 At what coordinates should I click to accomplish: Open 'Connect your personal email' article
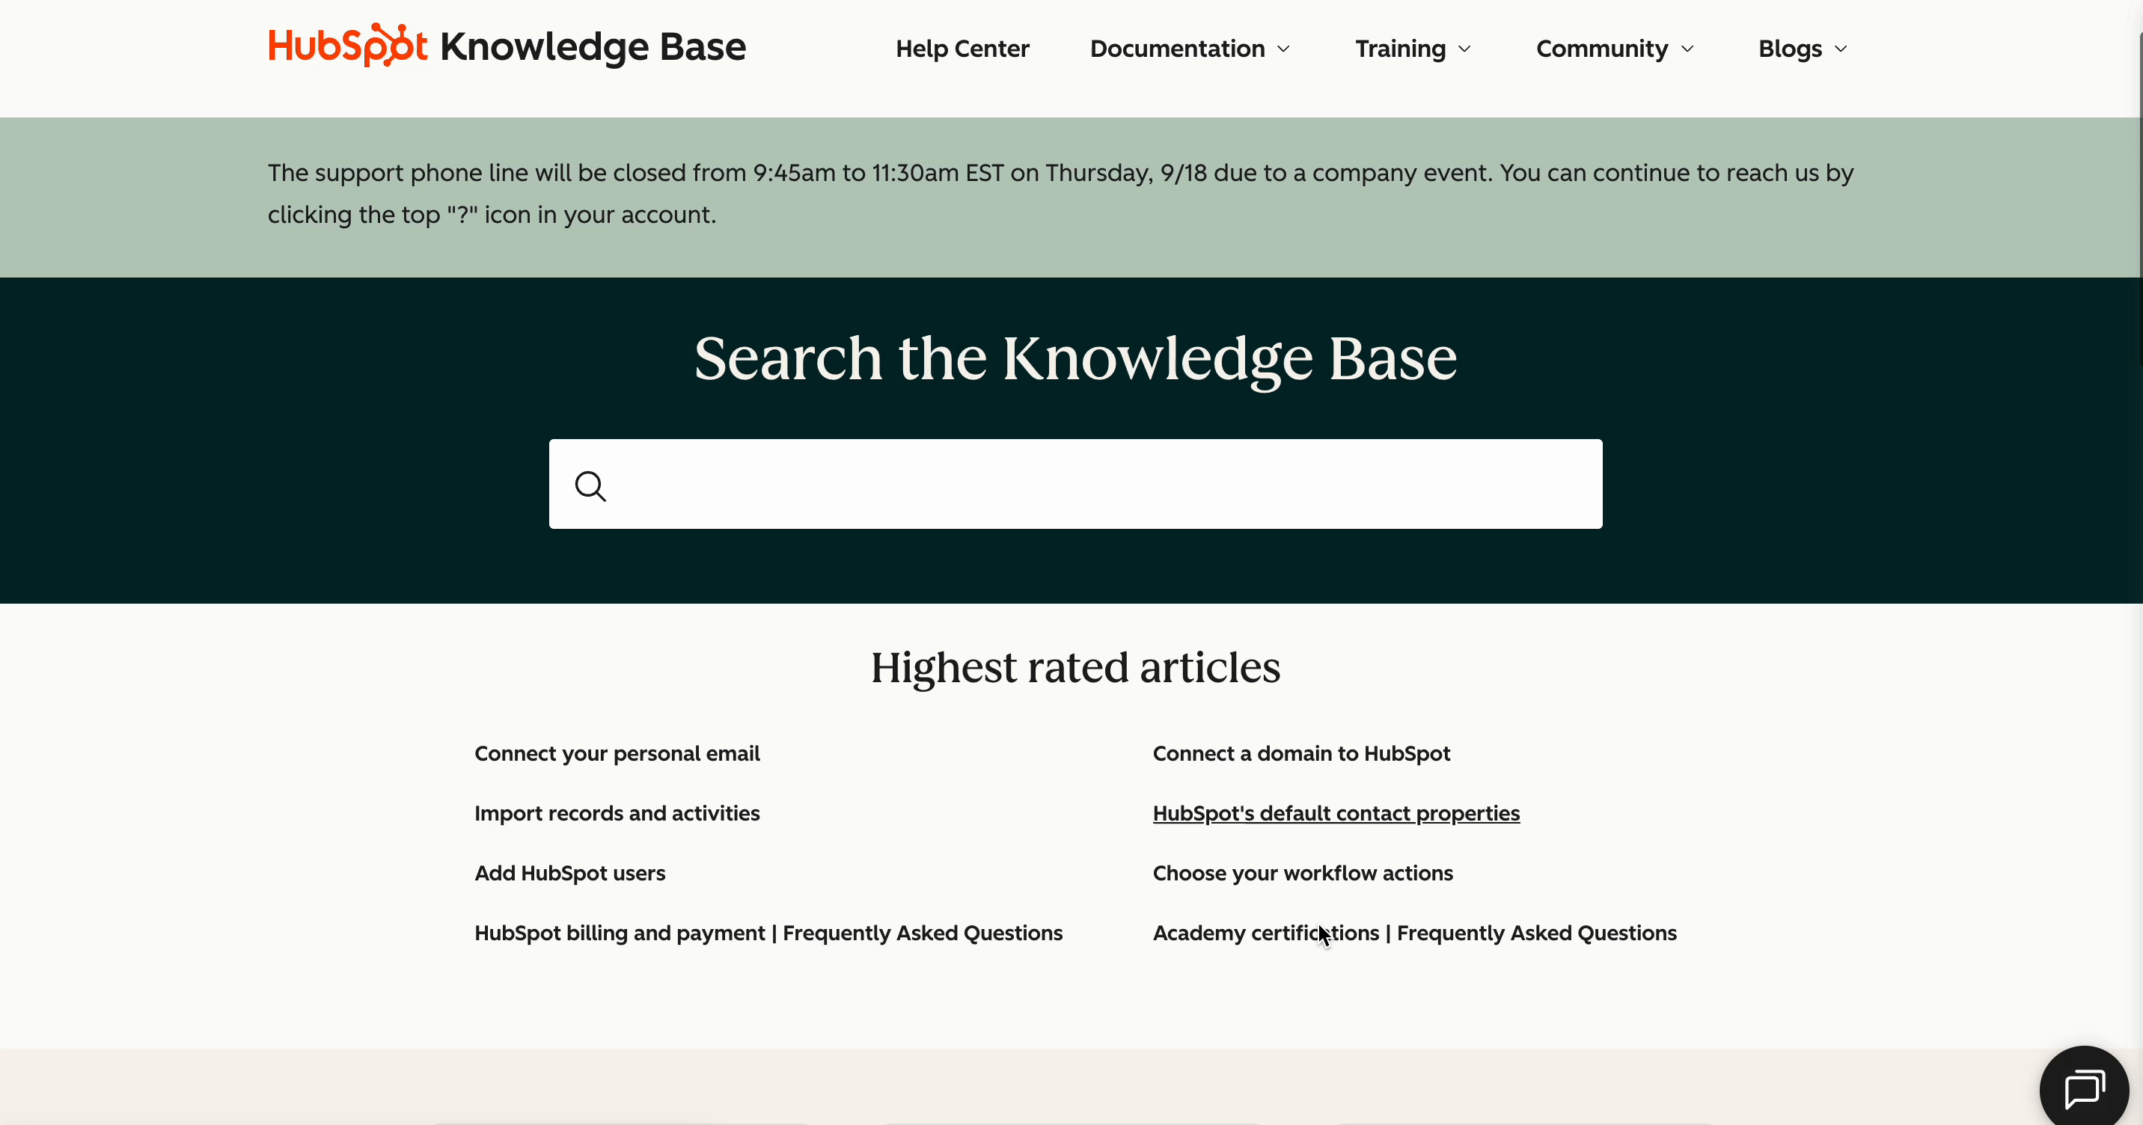(617, 753)
